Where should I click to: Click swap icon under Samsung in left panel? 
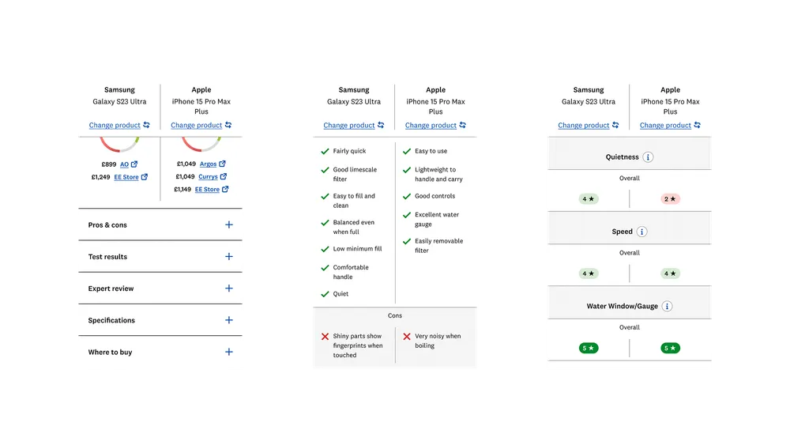click(x=146, y=125)
